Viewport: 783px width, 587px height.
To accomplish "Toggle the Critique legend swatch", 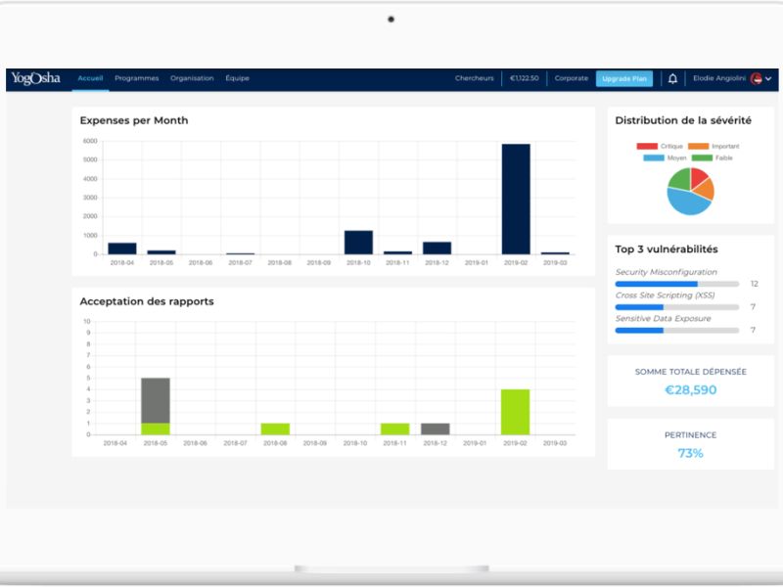I will (647, 146).
